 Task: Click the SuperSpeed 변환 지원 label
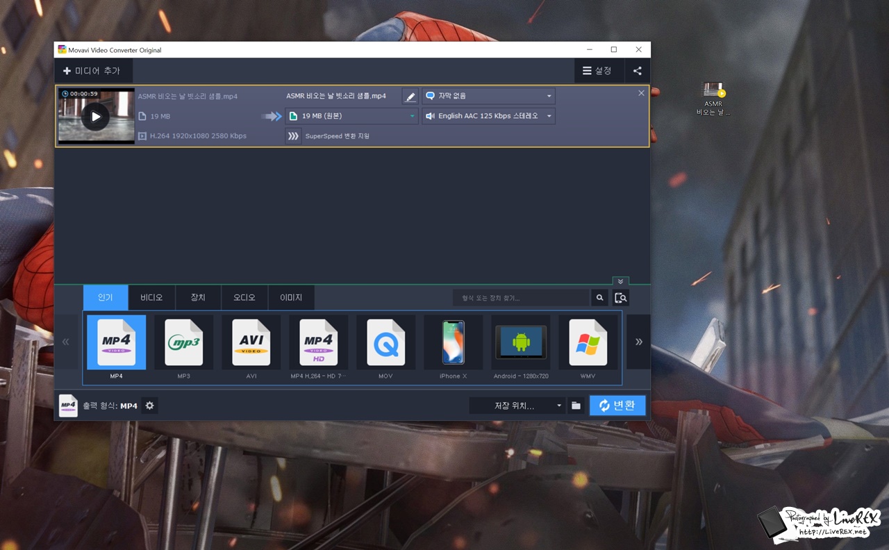pyautogui.click(x=338, y=136)
